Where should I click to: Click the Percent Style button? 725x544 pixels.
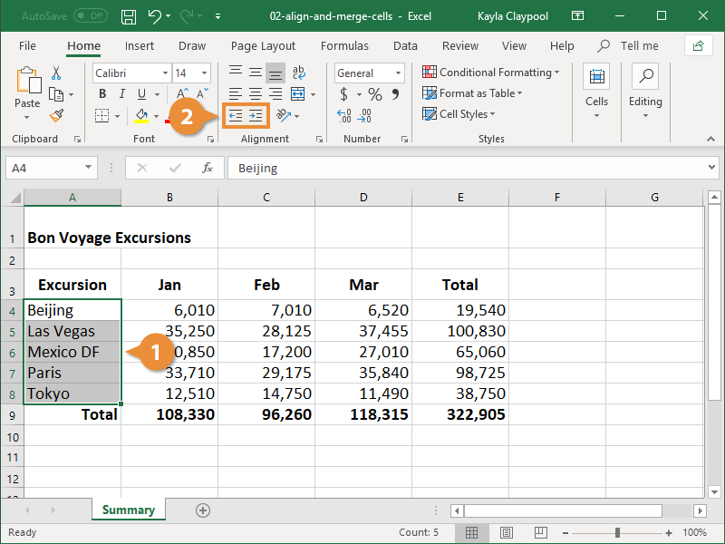pos(374,94)
